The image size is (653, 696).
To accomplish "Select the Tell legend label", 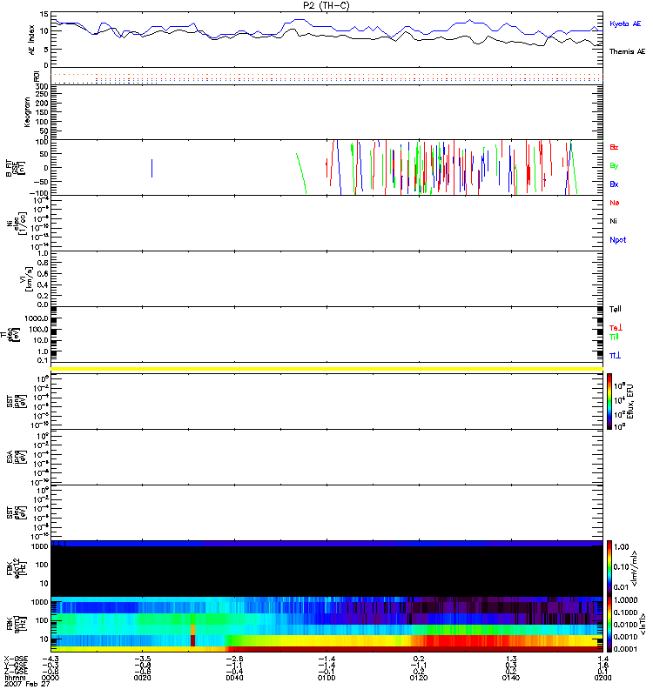I will click(616, 309).
